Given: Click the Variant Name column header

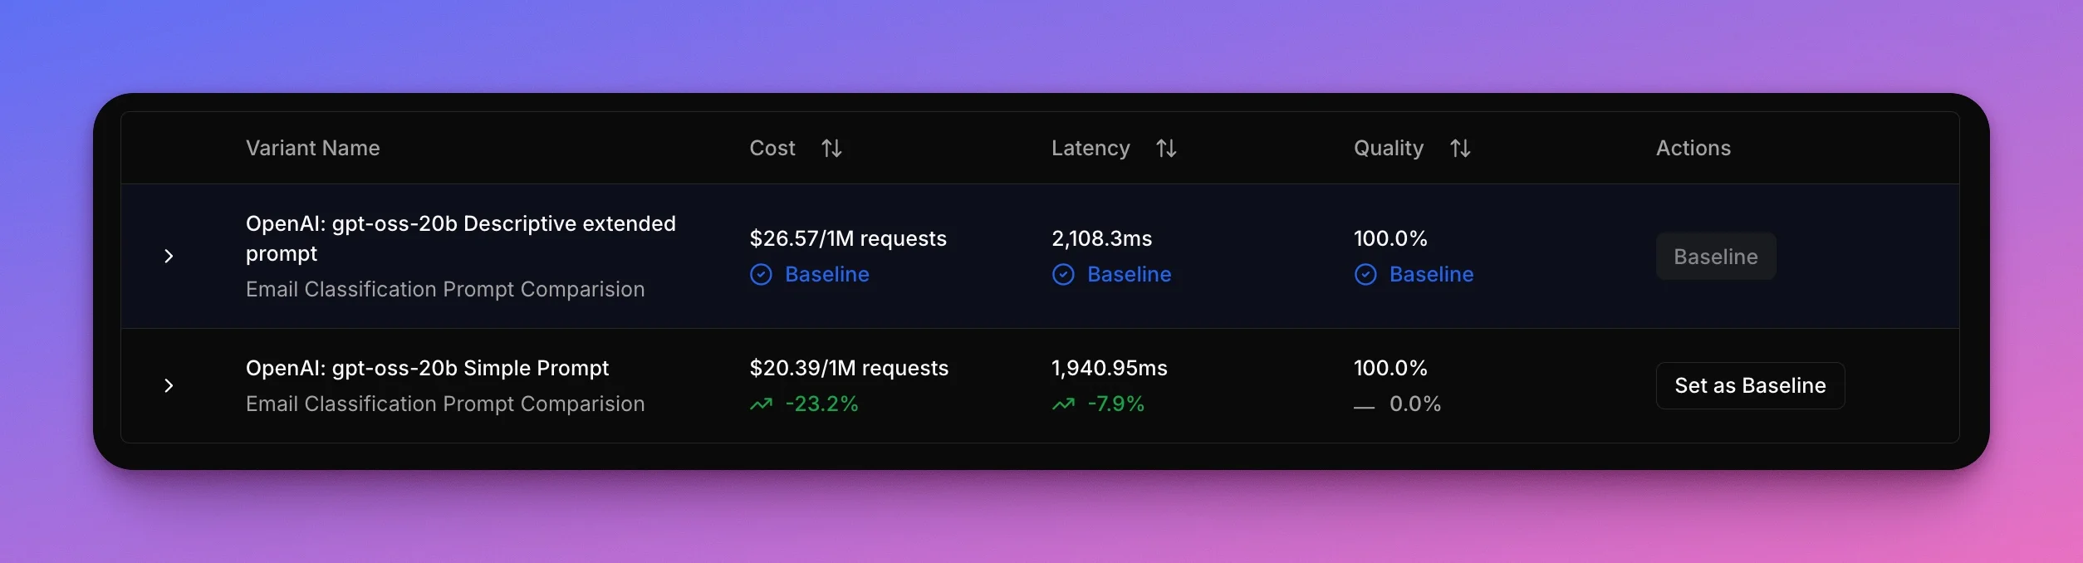Looking at the screenshot, I should (312, 149).
